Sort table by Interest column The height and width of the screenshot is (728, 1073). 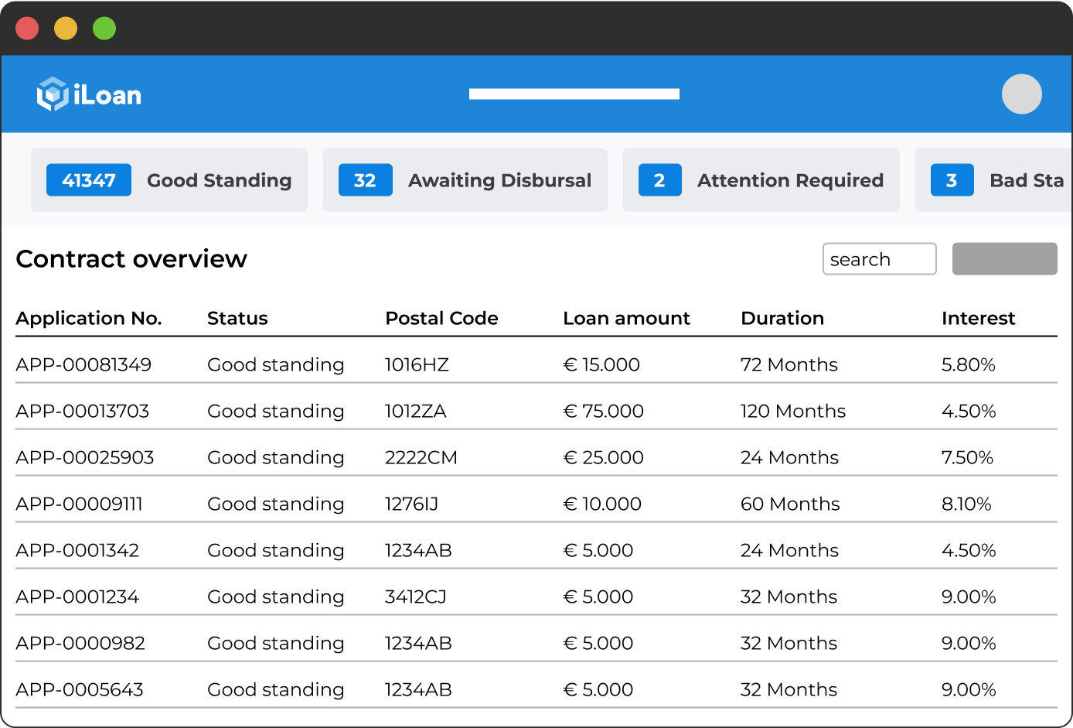pos(979,318)
